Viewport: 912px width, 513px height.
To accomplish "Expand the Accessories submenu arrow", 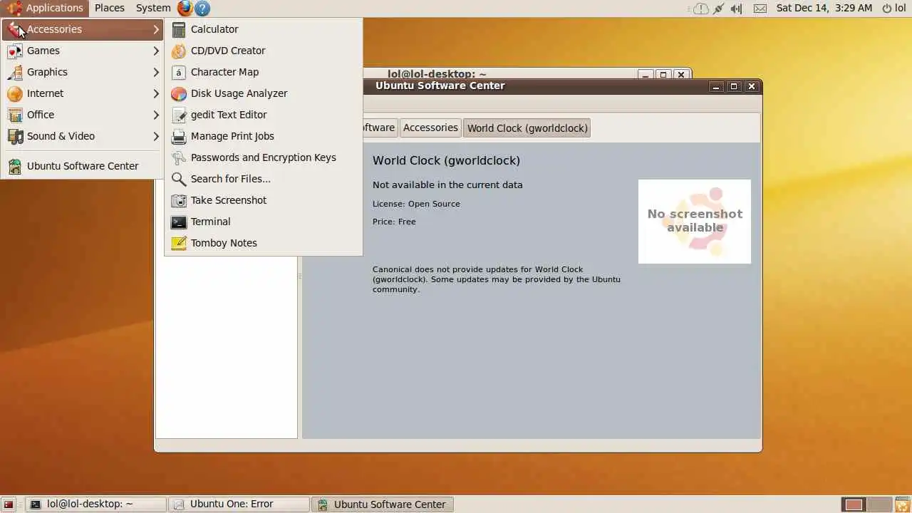I will point(156,29).
